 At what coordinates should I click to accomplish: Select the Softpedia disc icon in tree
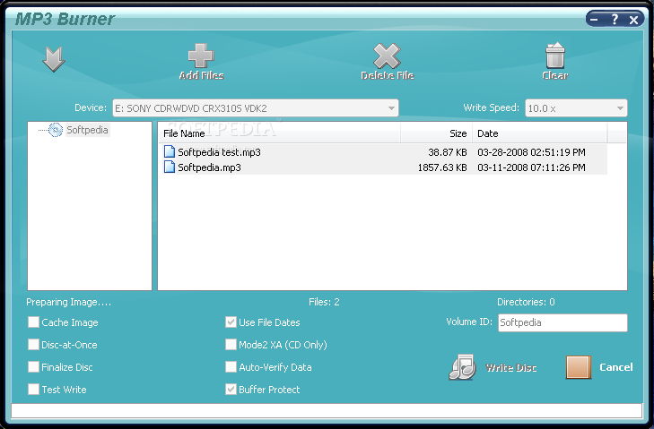click(55, 130)
